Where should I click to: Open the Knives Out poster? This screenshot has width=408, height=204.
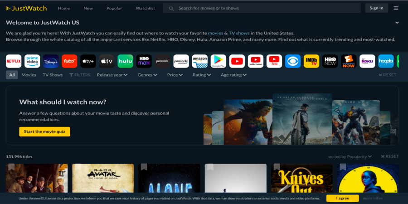point(302,178)
